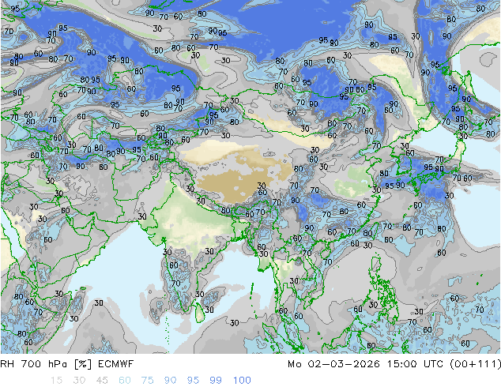This screenshot has width=501, height=387.
Task: Select the legend value 99
Action: (x=216, y=381)
